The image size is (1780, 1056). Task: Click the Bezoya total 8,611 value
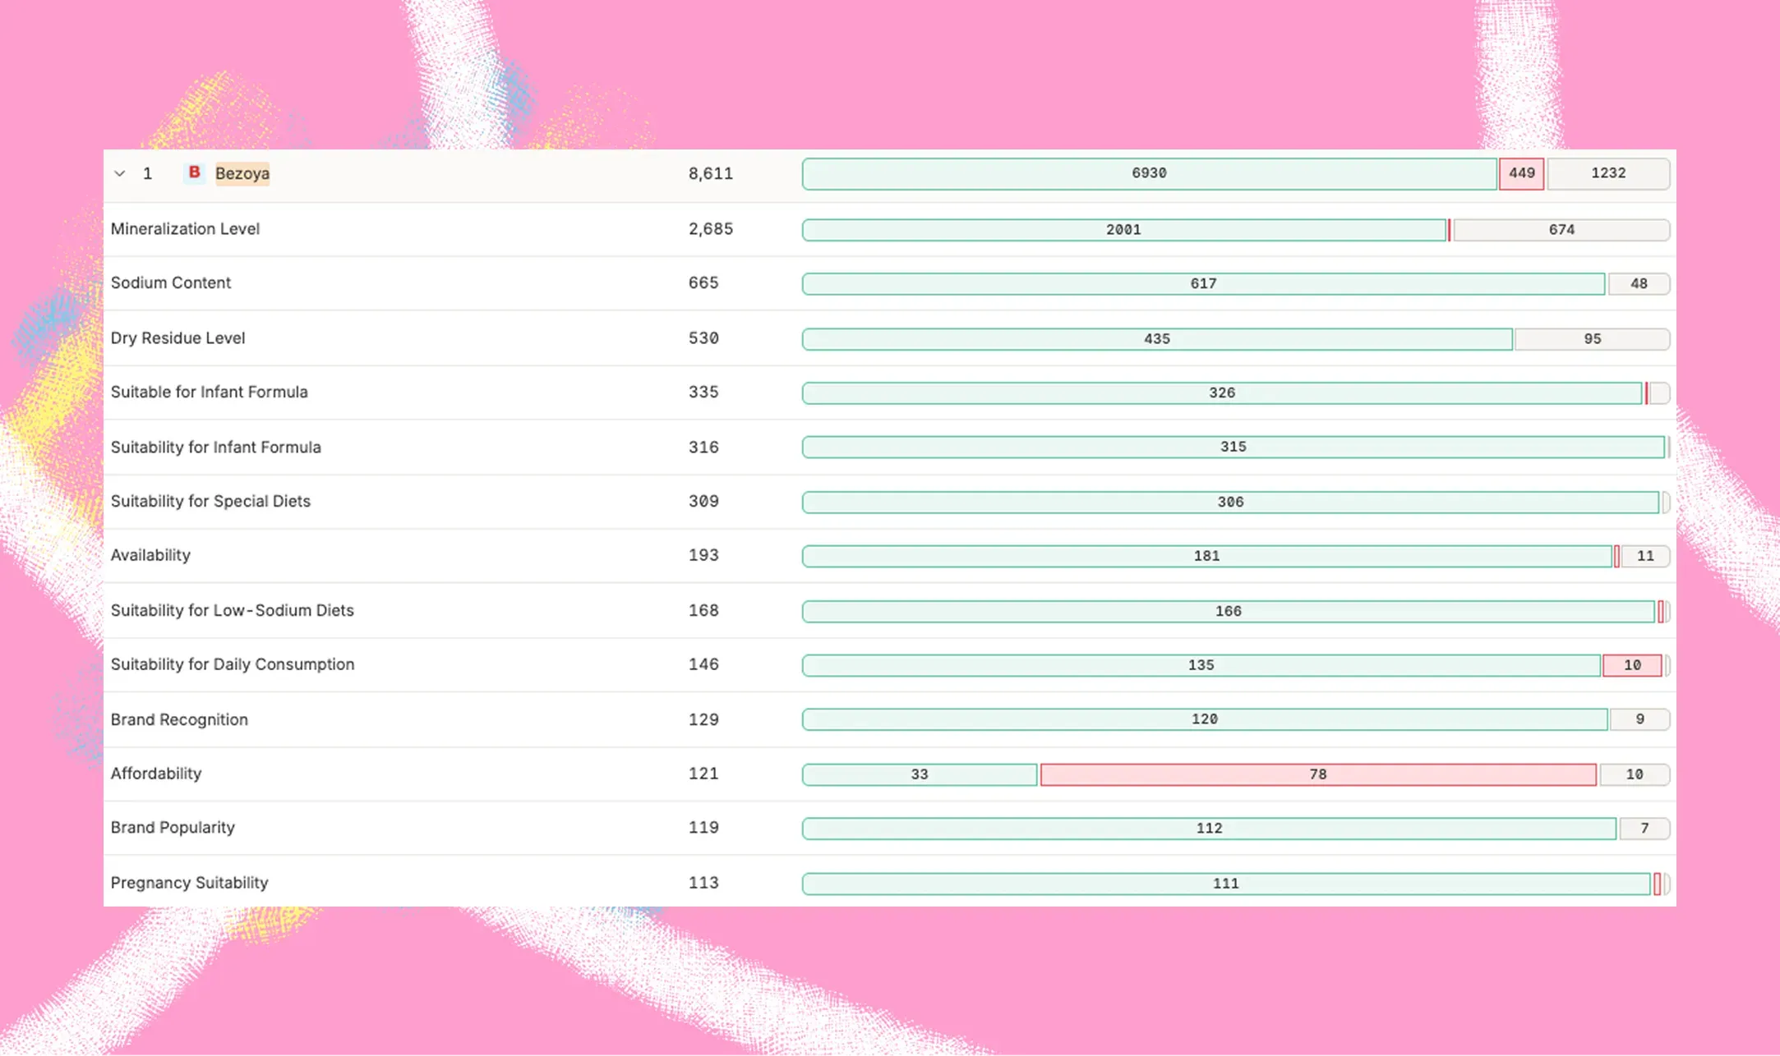click(x=711, y=173)
